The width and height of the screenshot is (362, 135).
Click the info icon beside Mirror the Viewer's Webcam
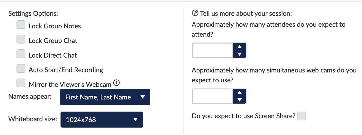116,83
